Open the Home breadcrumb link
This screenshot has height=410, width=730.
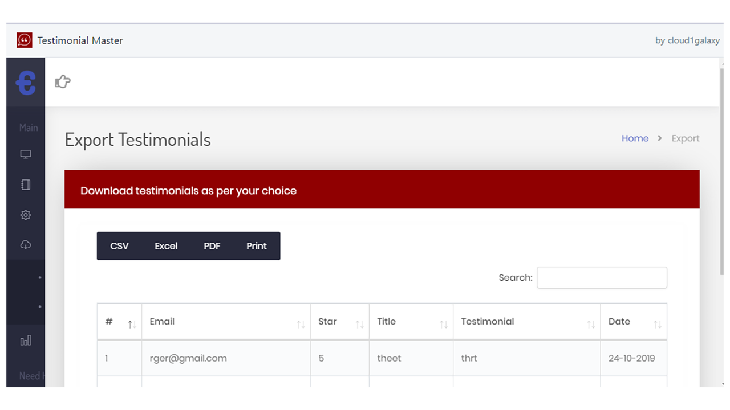pos(635,138)
